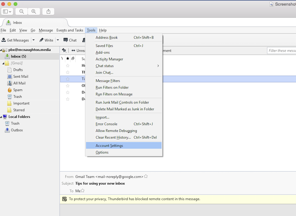Image resolution: width=296 pixels, height=216 pixels.
Task: Click the attachment paperclip column header
Action: point(73,58)
